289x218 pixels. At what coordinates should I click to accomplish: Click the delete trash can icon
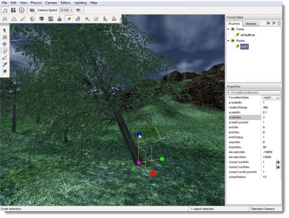pos(279,23)
